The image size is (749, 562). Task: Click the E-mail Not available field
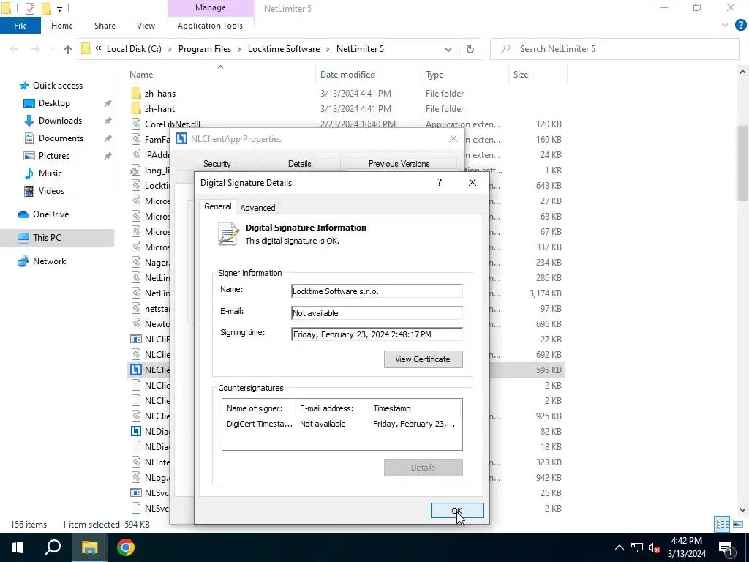[x=377, y=313]
